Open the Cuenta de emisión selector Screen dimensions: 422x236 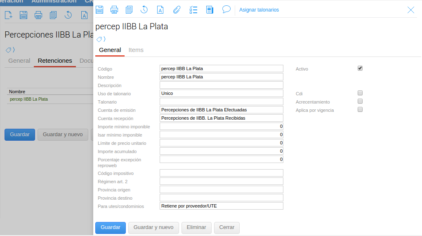[x=221, y=110]
